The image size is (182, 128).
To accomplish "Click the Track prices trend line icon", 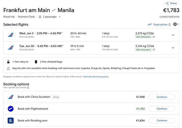I will pos(150,24).
